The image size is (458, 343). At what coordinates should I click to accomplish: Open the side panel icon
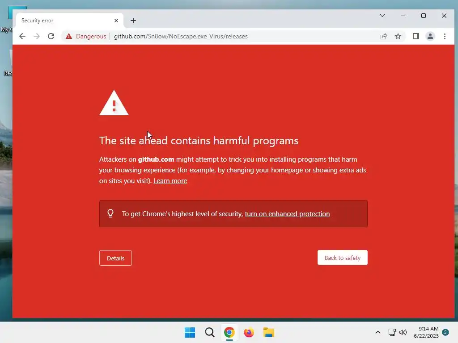tap(416, 36)
